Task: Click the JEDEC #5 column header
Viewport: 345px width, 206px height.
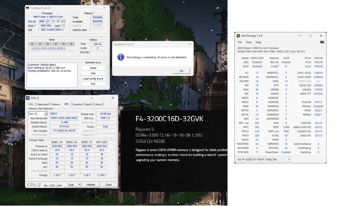Action: click(x=57, y=142)
